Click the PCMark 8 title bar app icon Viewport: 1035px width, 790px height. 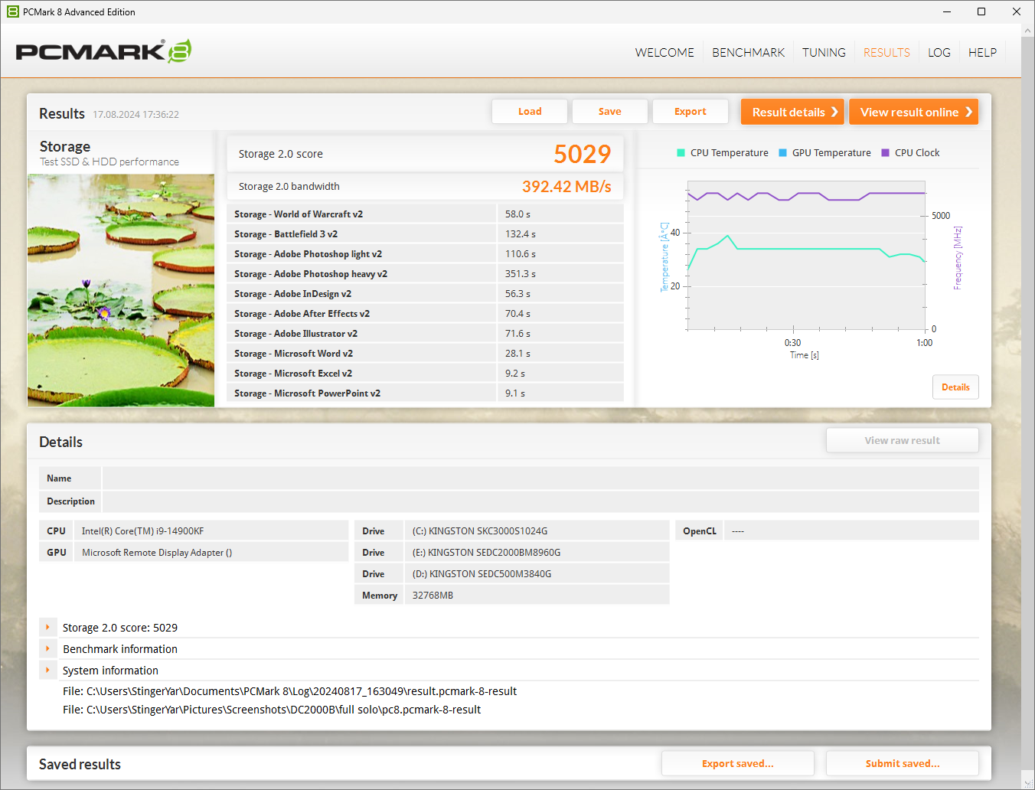pyautogui.click(x=12, y=11)
